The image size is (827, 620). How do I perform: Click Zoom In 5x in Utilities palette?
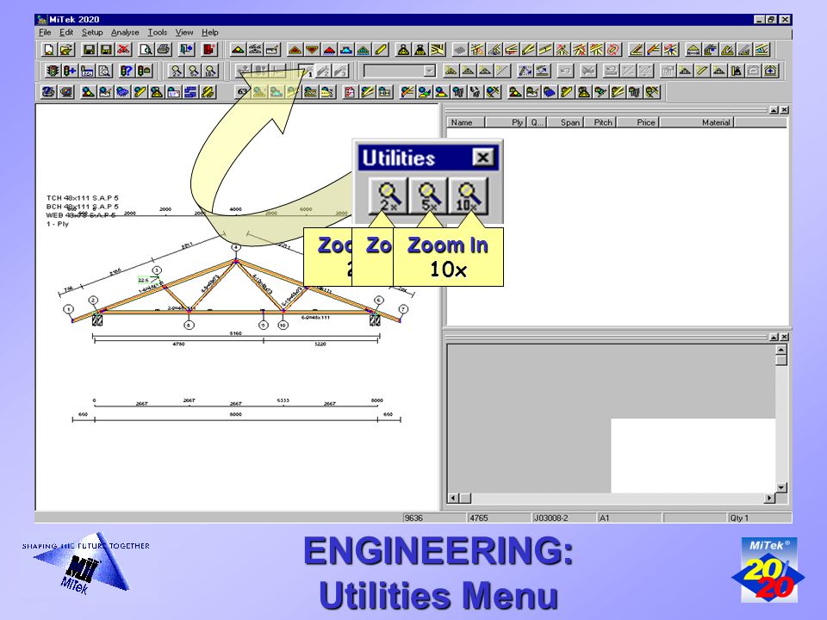coord(428,195)
